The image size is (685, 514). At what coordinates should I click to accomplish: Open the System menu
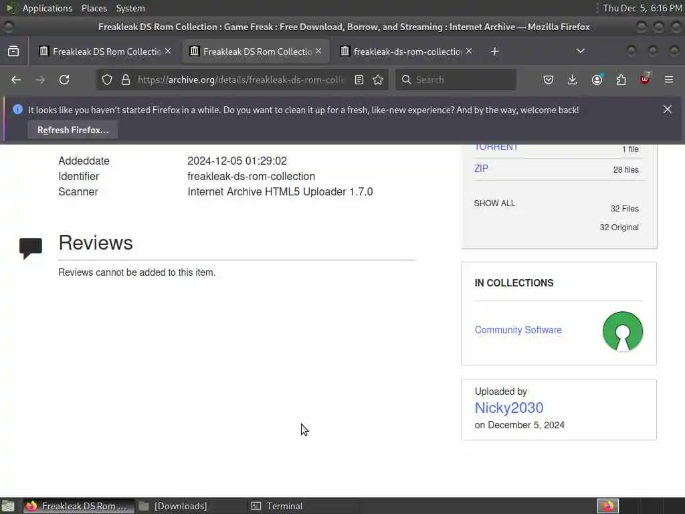coord(130,8)
